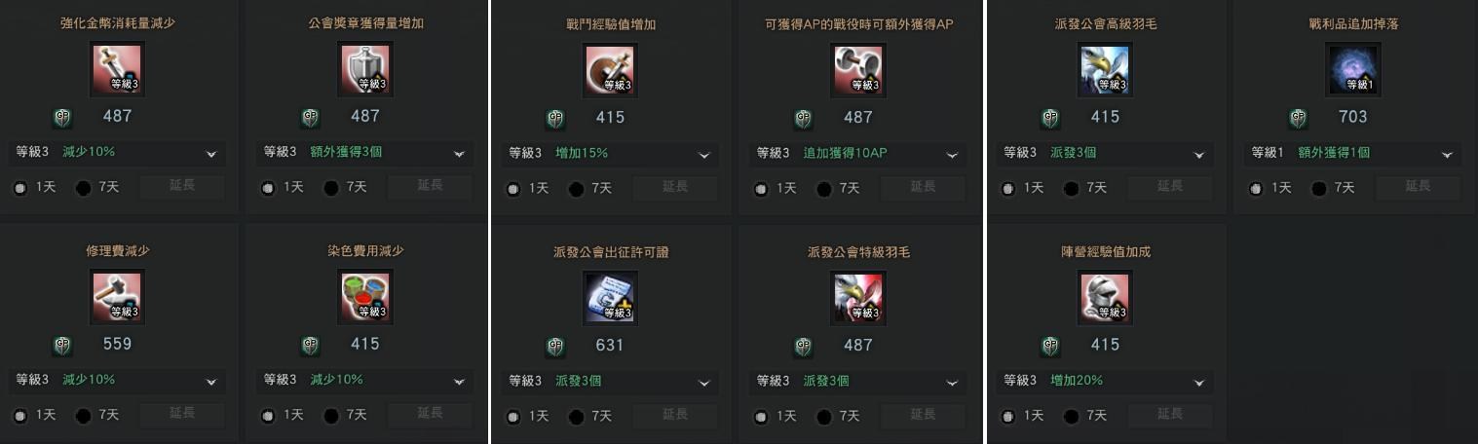Click the 戰利品追加掉落 galaxy icon

pyautogui.click(x=1353, y=70)
